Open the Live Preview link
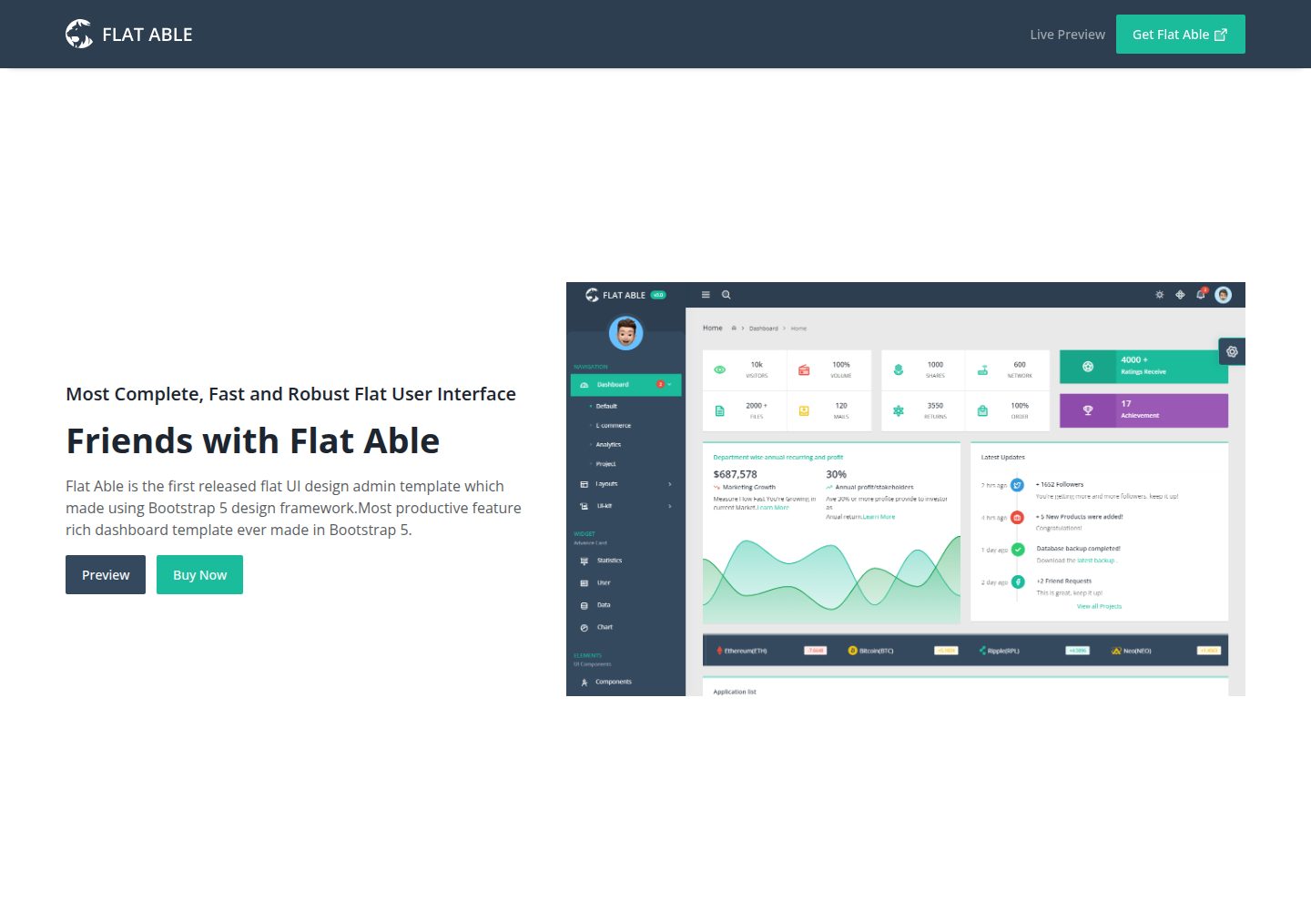The width and height of the screenshot is (1311, 910). [1067, 35]
